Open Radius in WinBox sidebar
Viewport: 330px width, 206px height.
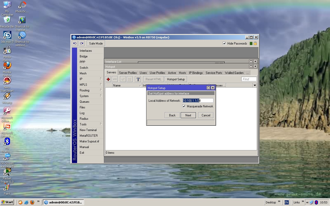(90, 119)
